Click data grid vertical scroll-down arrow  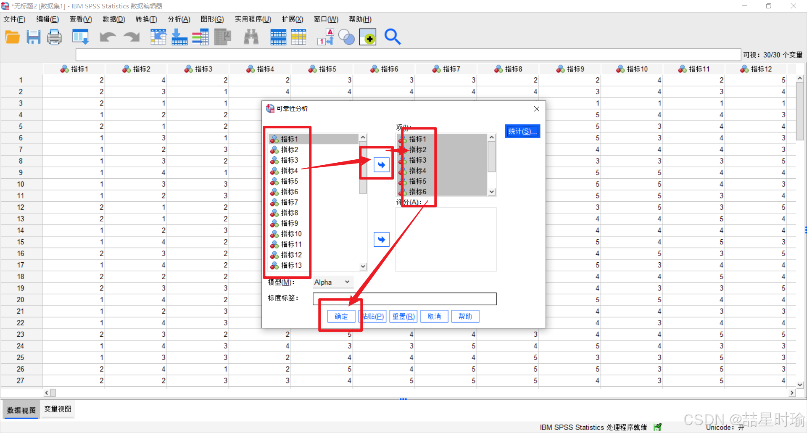pos(800,385)
